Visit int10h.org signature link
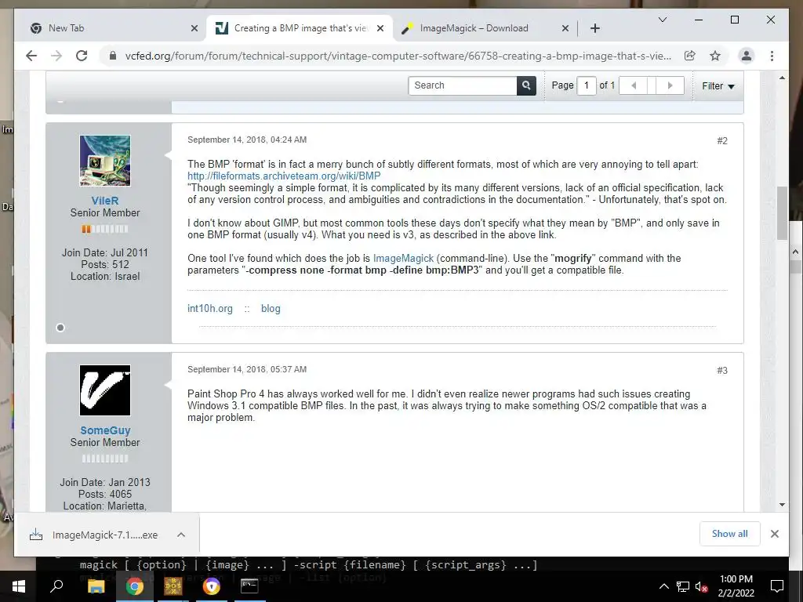This screenshot has height=602, width=803. [x=210, y=309]
